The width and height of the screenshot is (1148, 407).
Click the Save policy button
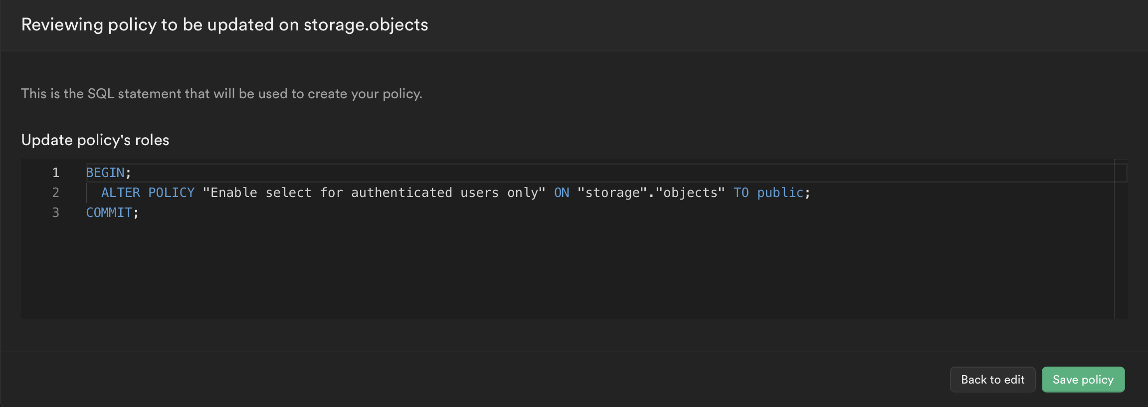click(1083, 380)
